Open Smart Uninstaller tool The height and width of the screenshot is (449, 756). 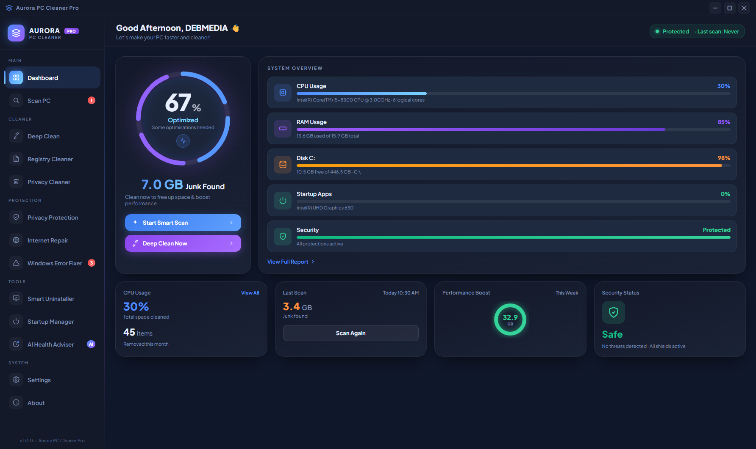[53, 299]
